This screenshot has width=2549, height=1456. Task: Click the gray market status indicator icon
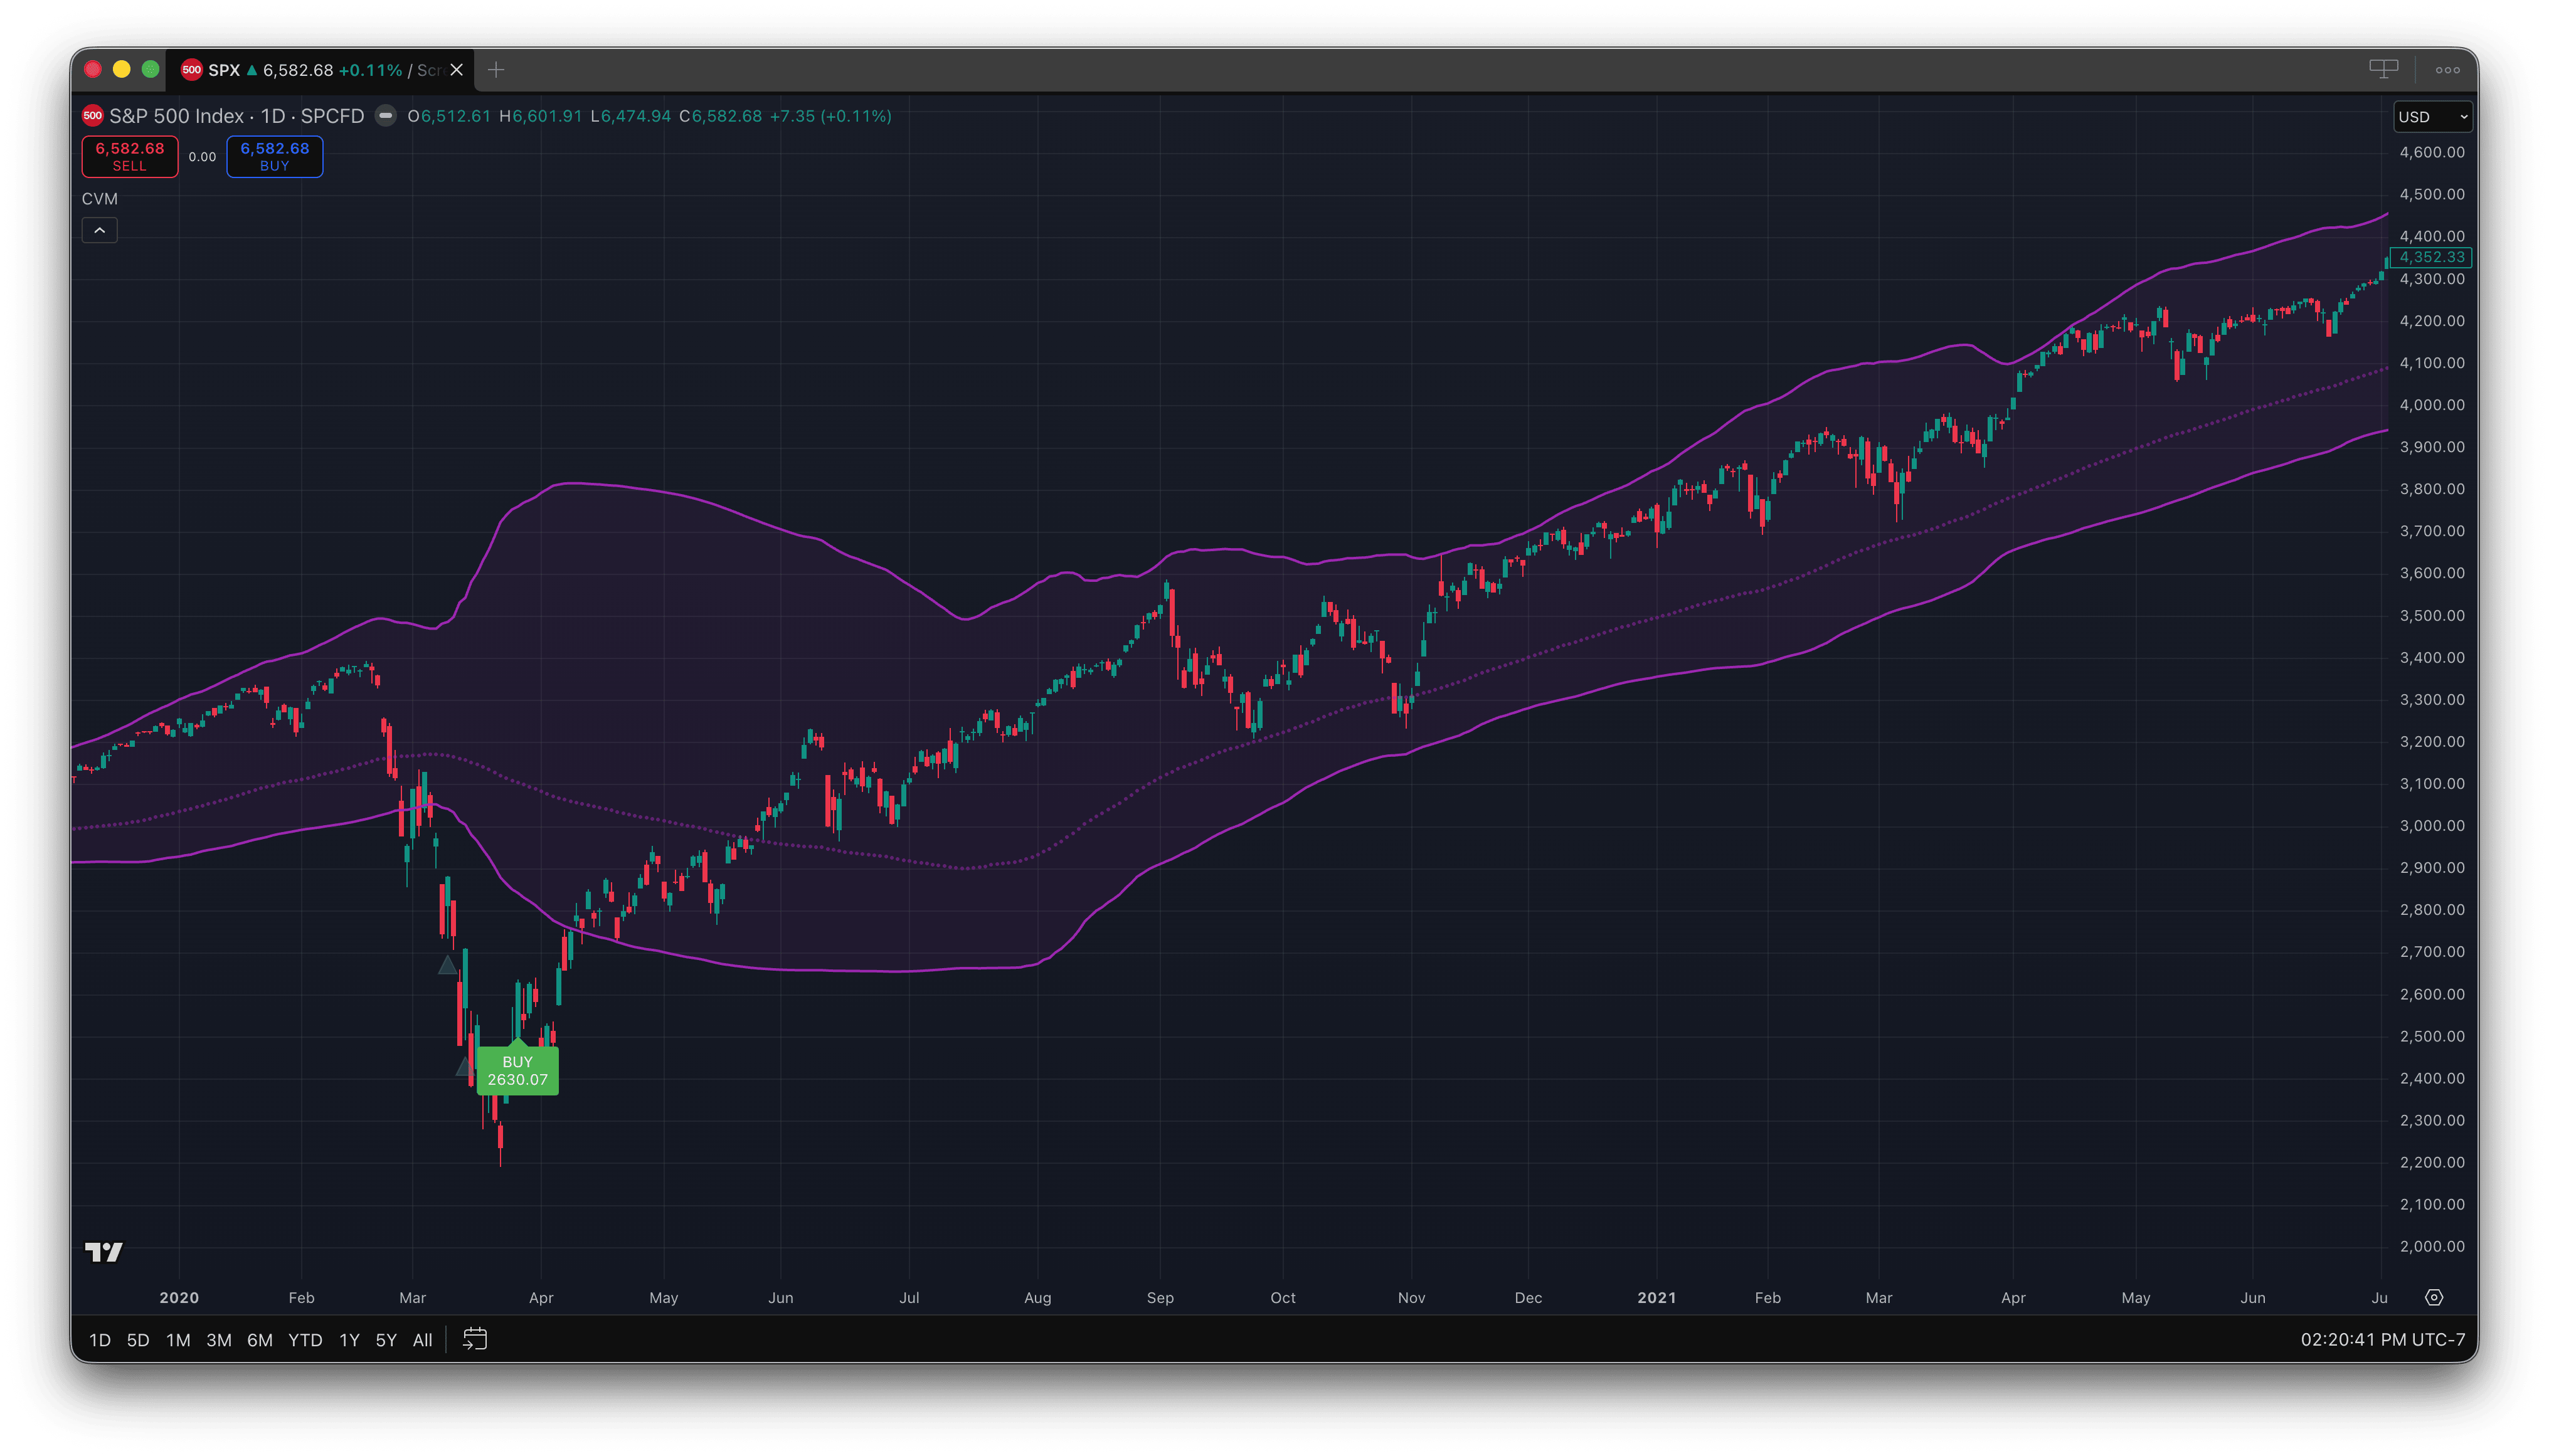click(x=385, y=116)
